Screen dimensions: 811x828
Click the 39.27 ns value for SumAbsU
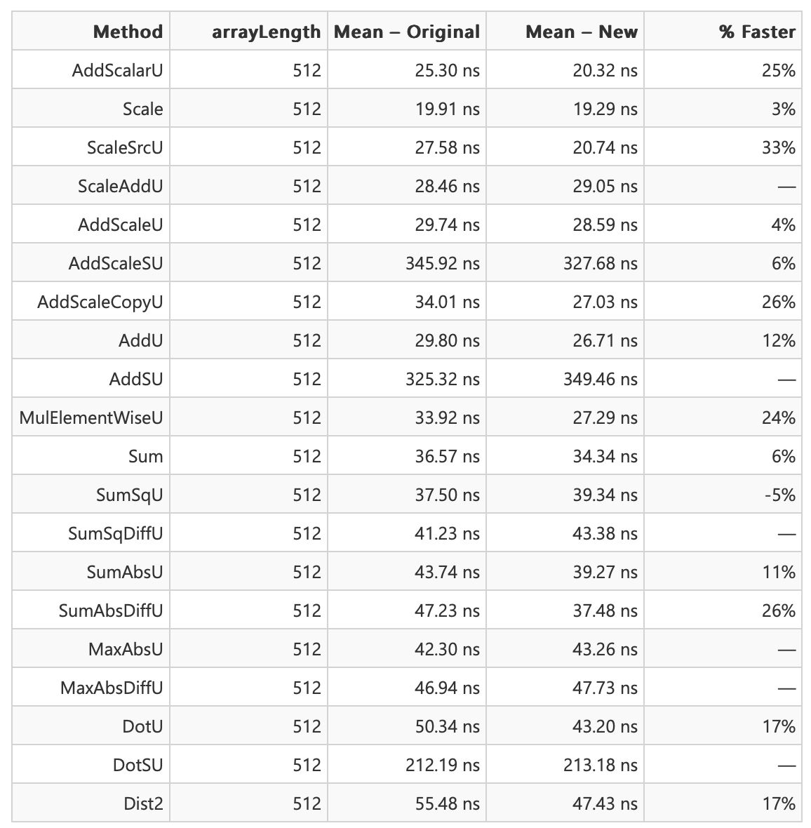pyautogui.click(x=605, y=572)
